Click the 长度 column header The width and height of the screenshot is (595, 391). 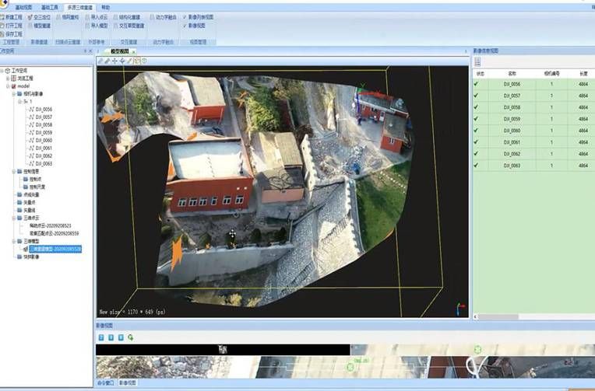[x=583, y=74]
